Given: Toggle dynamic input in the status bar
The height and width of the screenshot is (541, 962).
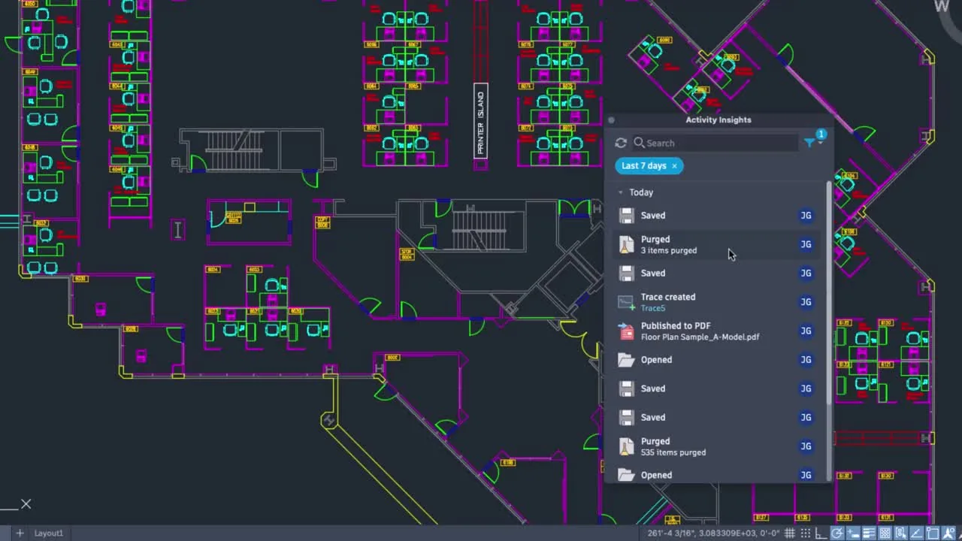Looking at the screenshot, I should [852, 533].
